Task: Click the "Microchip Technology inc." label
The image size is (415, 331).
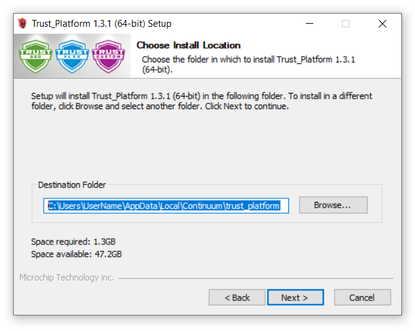Action: pyautogui.click(x=67, y=277)
